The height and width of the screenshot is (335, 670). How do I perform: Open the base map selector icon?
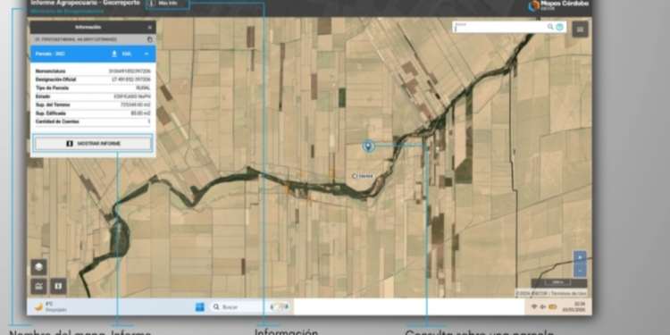click(58, 286)
